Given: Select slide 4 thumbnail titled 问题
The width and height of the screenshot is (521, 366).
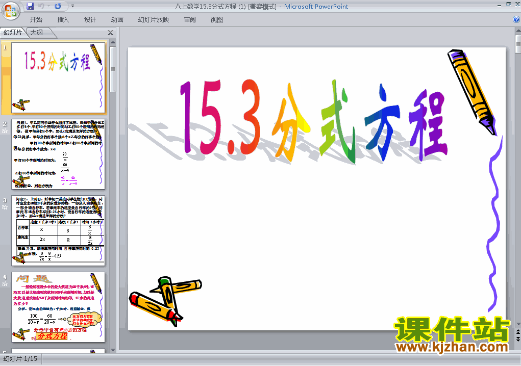Looking at the screenshot, I should 59,307.
